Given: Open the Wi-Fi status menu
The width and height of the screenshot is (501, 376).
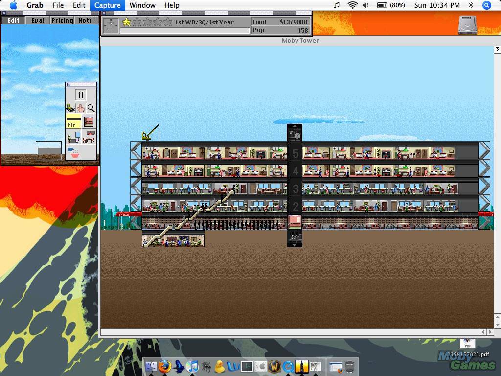Looking at the screenshot, I should [352, 5].
